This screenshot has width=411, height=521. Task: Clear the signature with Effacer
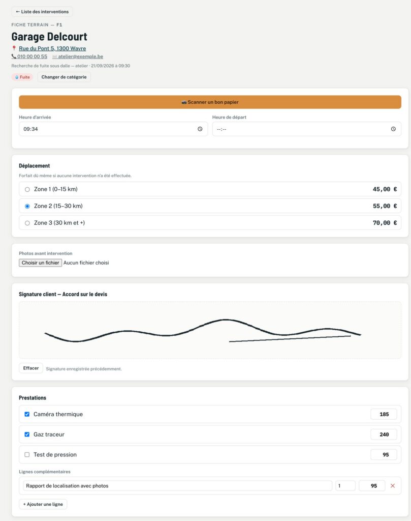pyautogui.click(x=31, y=368)
